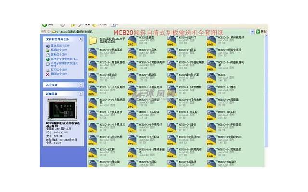Click file name MCB20-3-4托轮挡圈

(x=111, y=137)
